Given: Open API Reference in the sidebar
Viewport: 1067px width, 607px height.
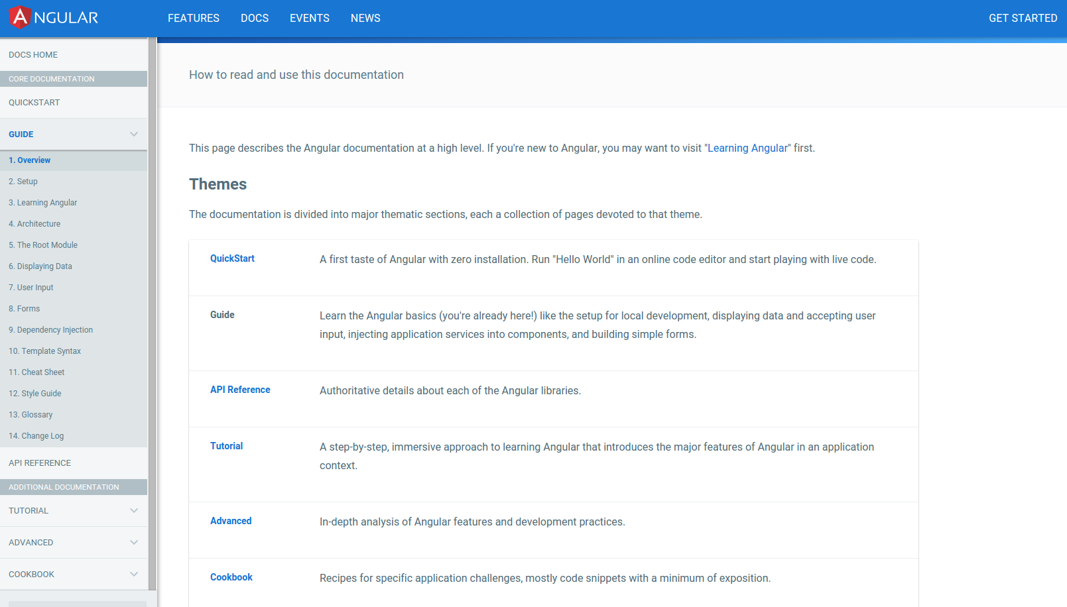Looking at the screenshot, I should (40, 463).
